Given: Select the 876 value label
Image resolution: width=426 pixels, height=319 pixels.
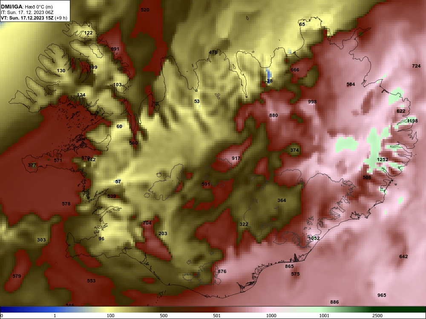Looking at the screenshot, I should (x=222, y=271).
